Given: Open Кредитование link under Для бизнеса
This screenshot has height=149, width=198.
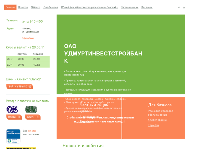Looking at the screenshot, I should pos(157,120).
